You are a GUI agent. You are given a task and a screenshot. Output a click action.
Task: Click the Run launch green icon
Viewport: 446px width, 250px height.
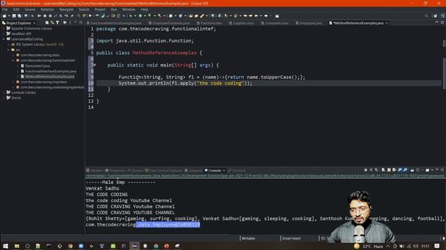[140, 16]
